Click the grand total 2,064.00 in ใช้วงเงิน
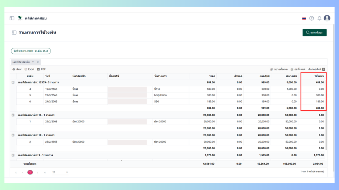This screenshot has width=339, height=190. [x=318, y=164]
